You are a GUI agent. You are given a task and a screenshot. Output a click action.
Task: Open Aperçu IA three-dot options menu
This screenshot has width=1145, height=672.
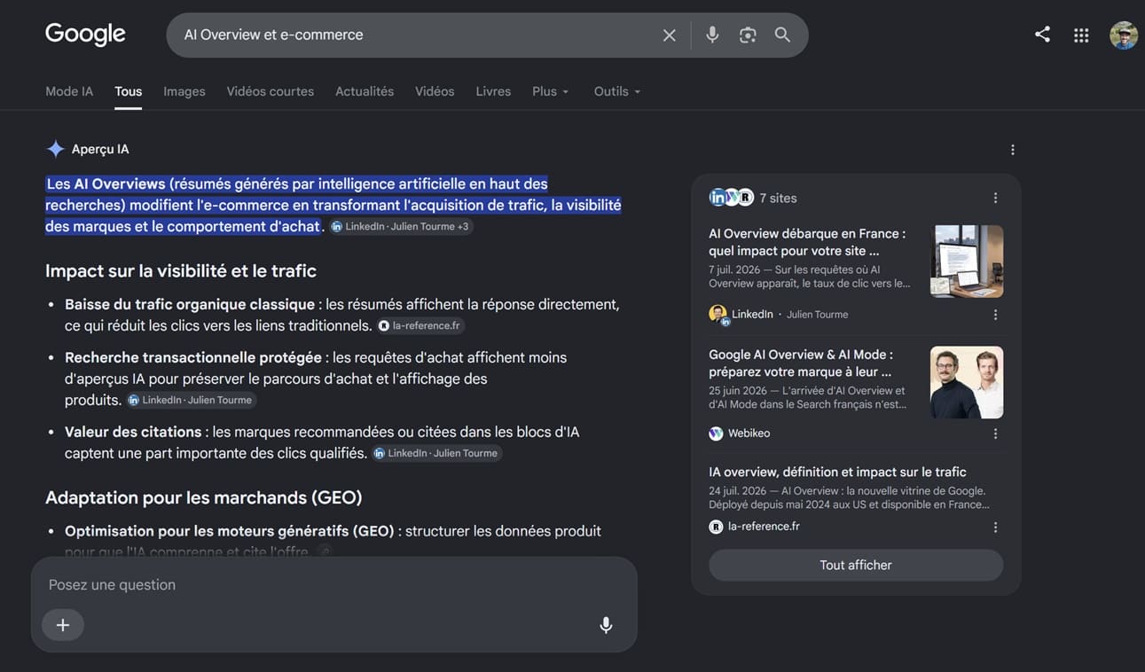1013,150
